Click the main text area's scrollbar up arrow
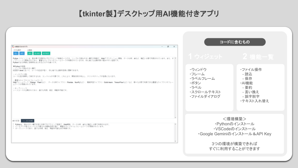The height and width of the screenshot is (168, 298). click(175, 58)
